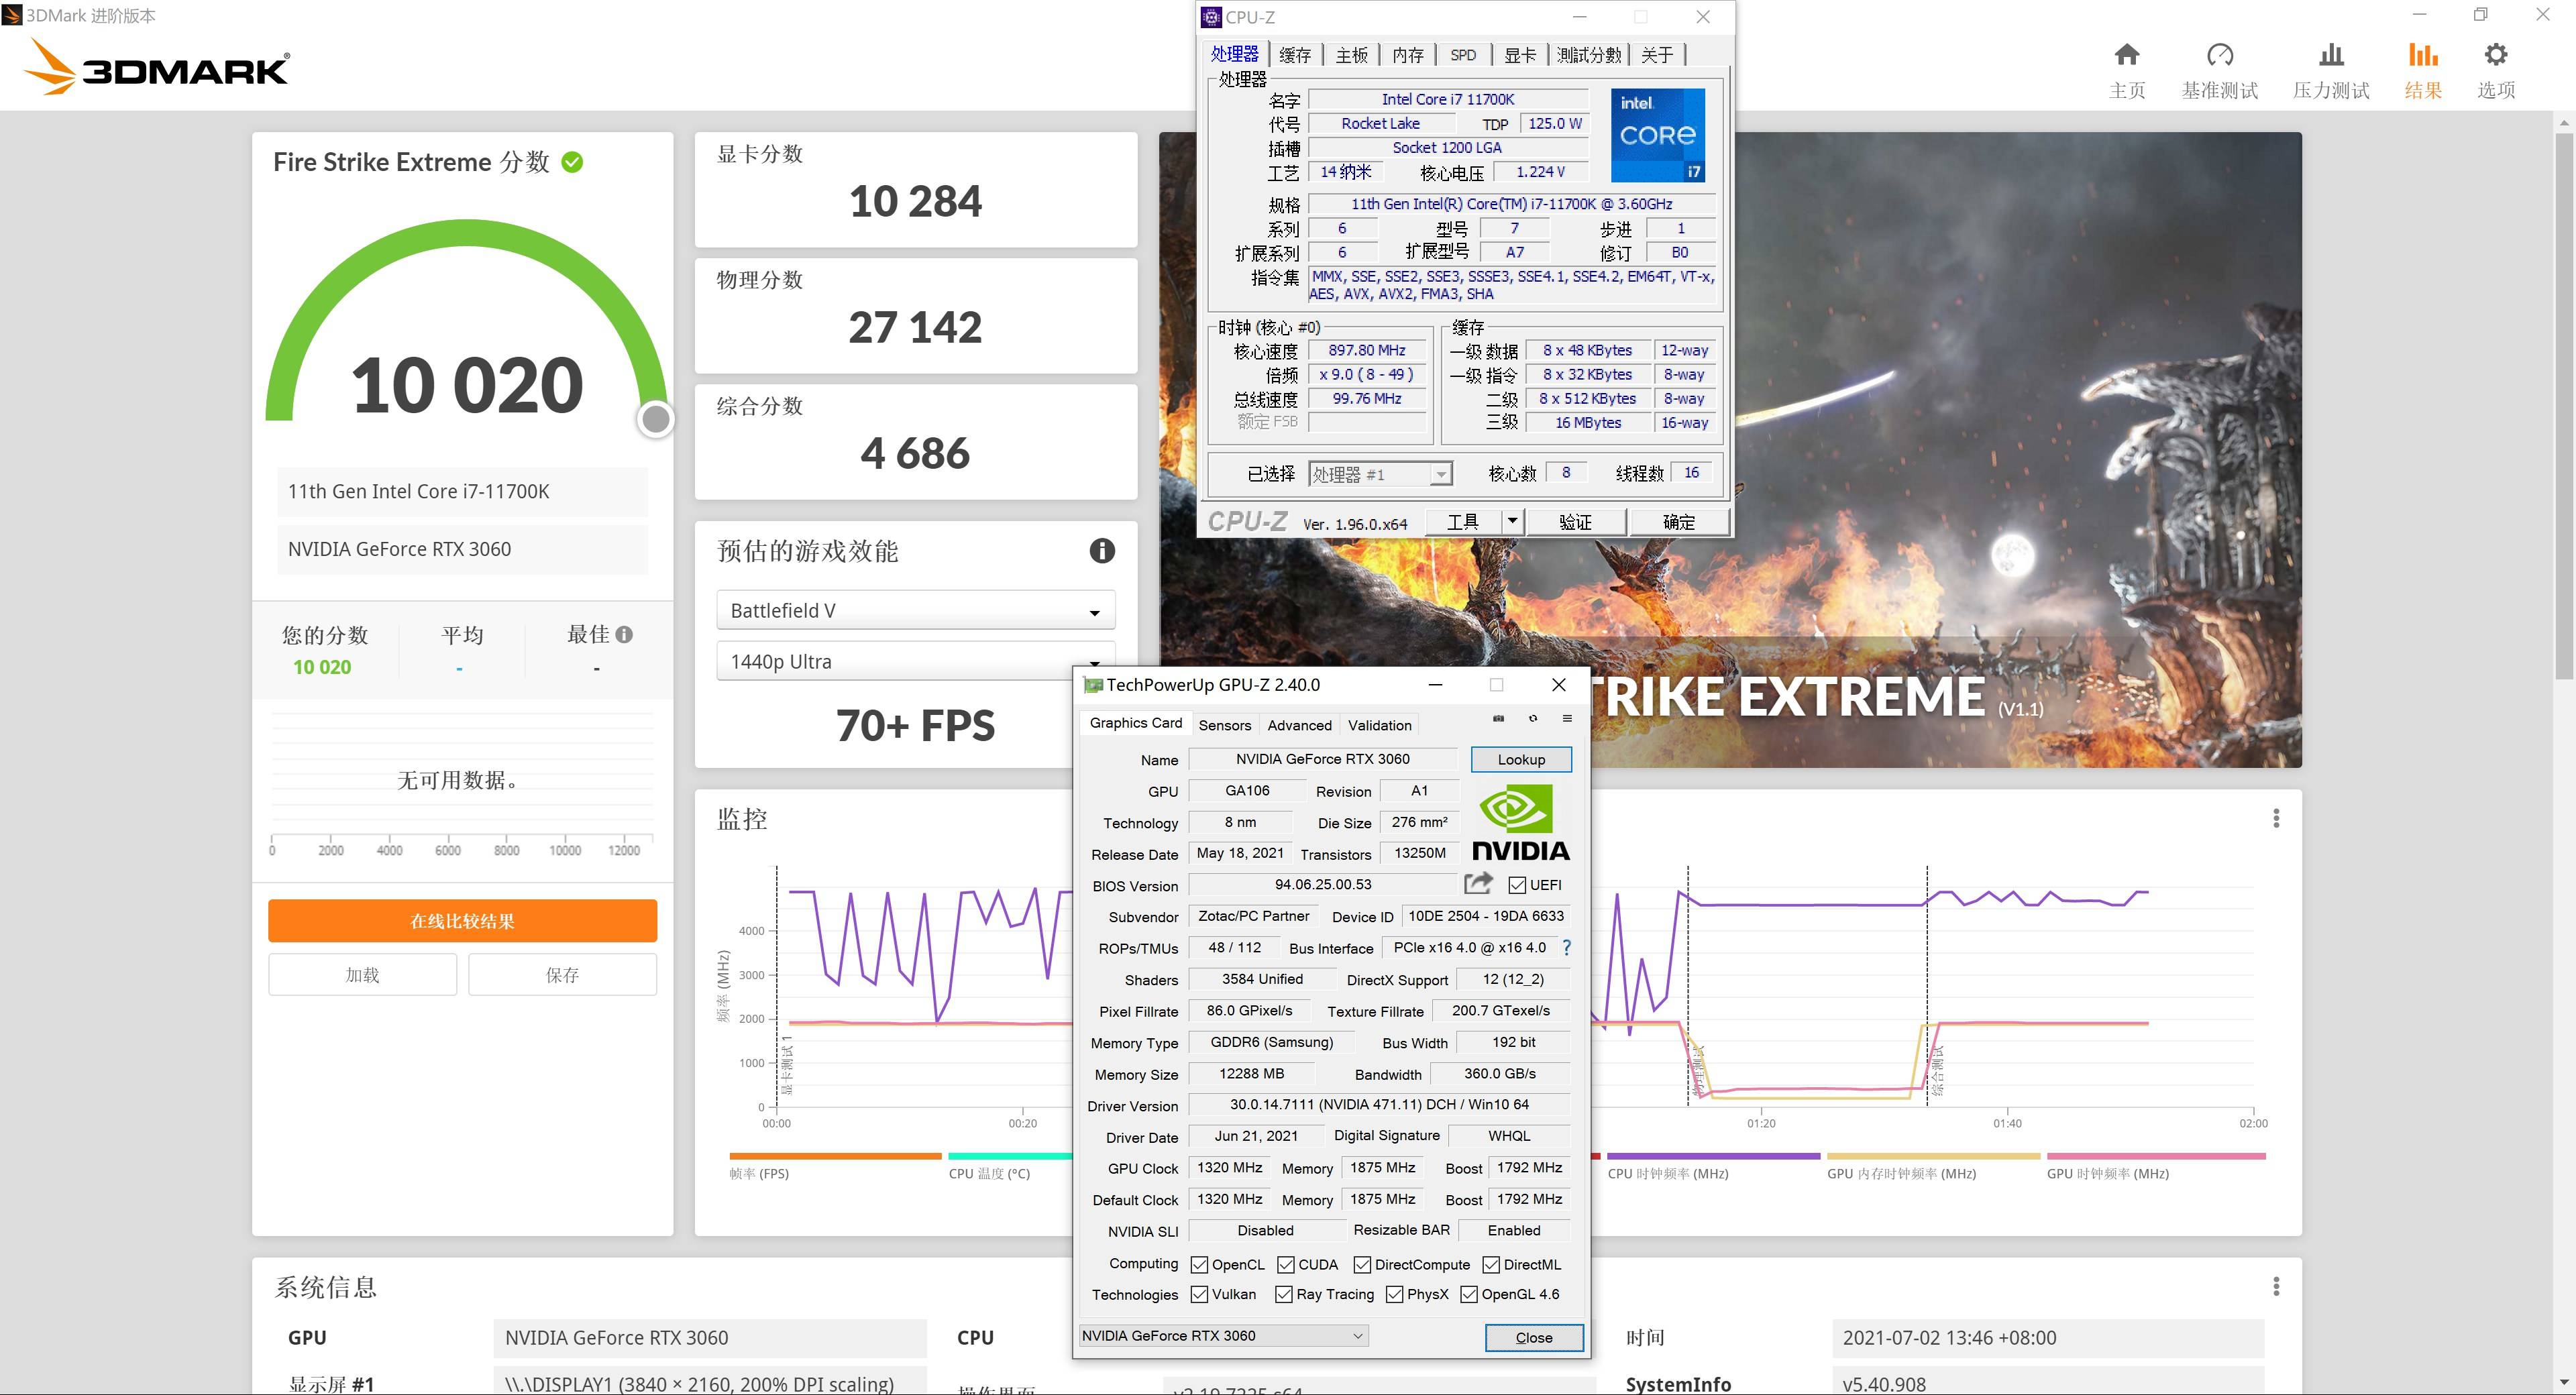Click the Lookup button in GPU-Z
Viewport: 2576px width, 1395px height.
1520,760
